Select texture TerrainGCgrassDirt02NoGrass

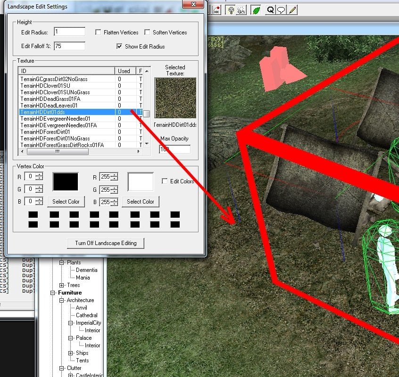point(80,79)
